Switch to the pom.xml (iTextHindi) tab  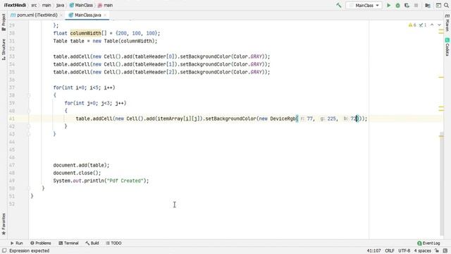[34, 15]
